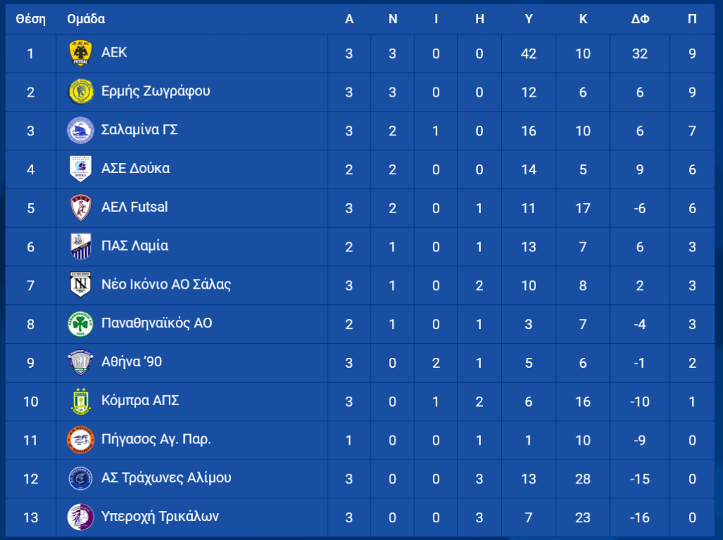723x540 pixels.
Task: Click the ΔΦ goal difference header
Action: (x=640, y=19)
